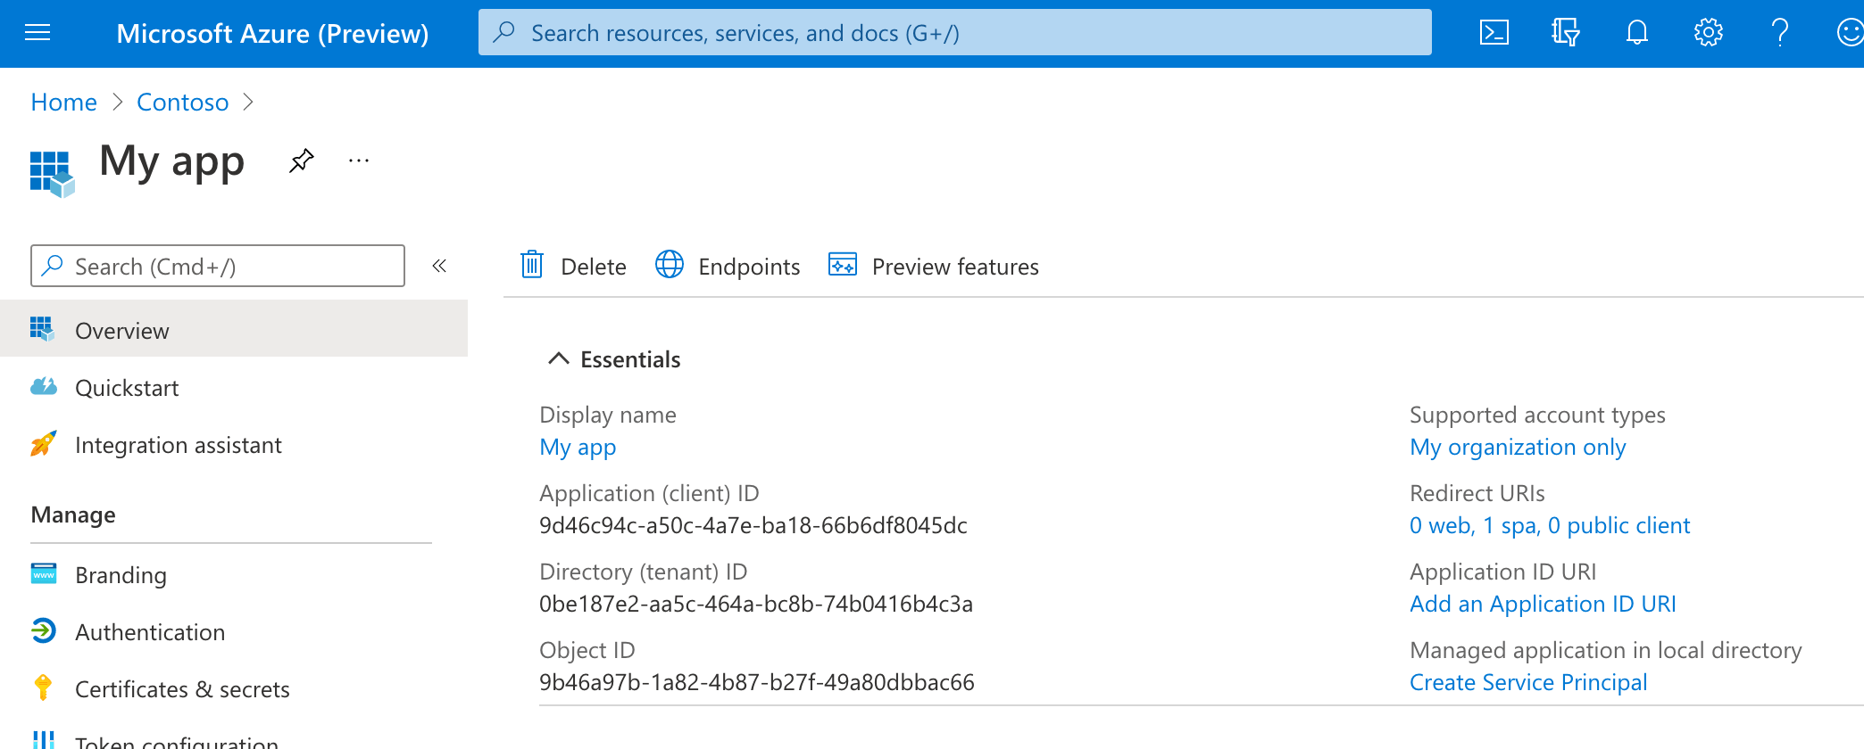Click the Branding www icon
Screen dimensions: 1864x749
[x=43, y=573]
